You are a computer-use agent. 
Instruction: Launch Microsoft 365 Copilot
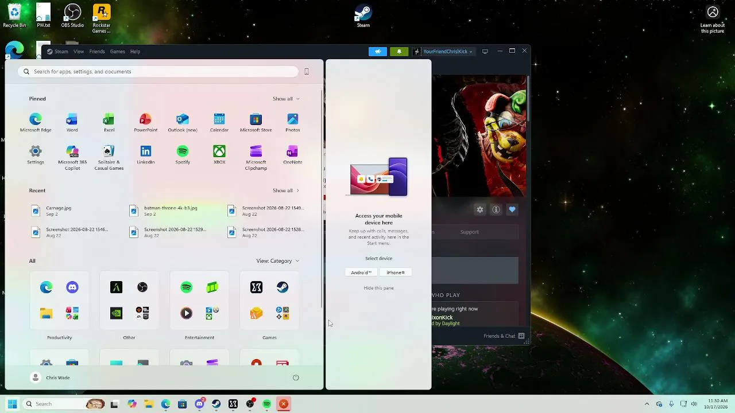pyautogui.click(x=72, y=158)
